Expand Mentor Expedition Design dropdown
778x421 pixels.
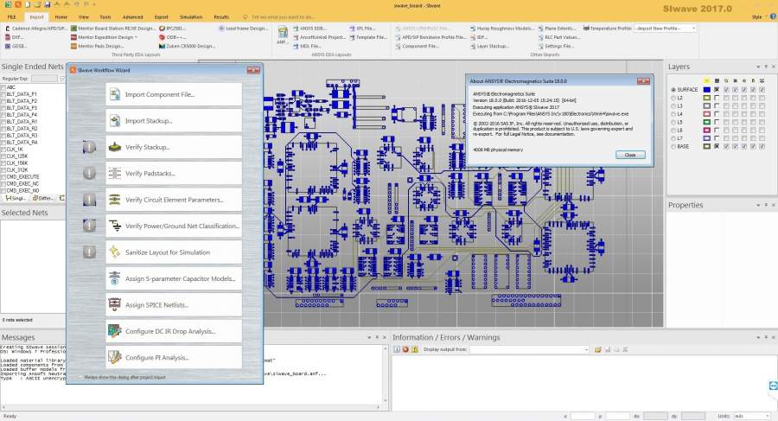136,37
